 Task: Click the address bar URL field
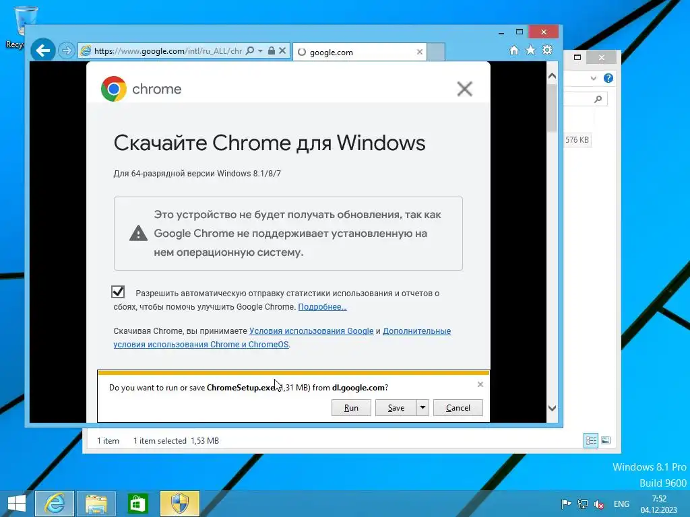(168, 51)
